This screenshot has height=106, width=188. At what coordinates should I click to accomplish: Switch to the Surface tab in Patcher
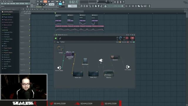tap(63, 42)
